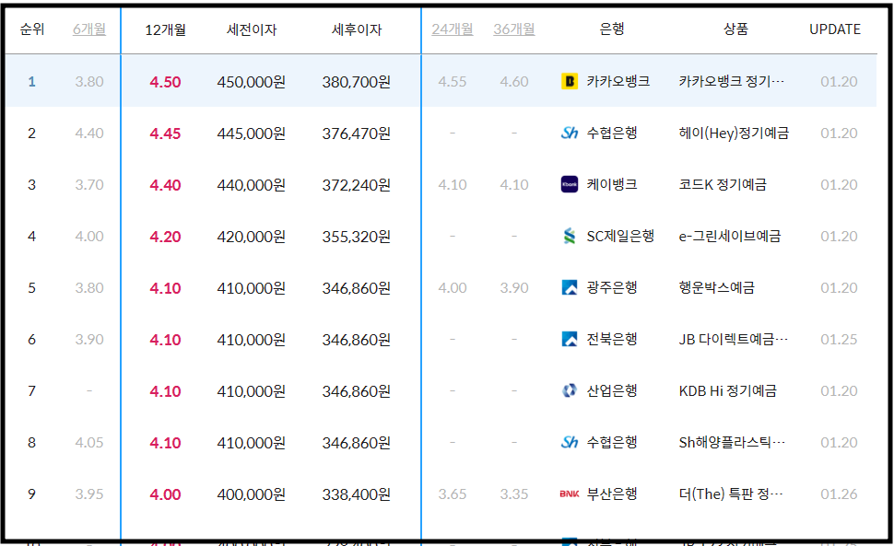
Task: Click the 4.00 rate in 부산은행 row
Action: click(165, 494)
